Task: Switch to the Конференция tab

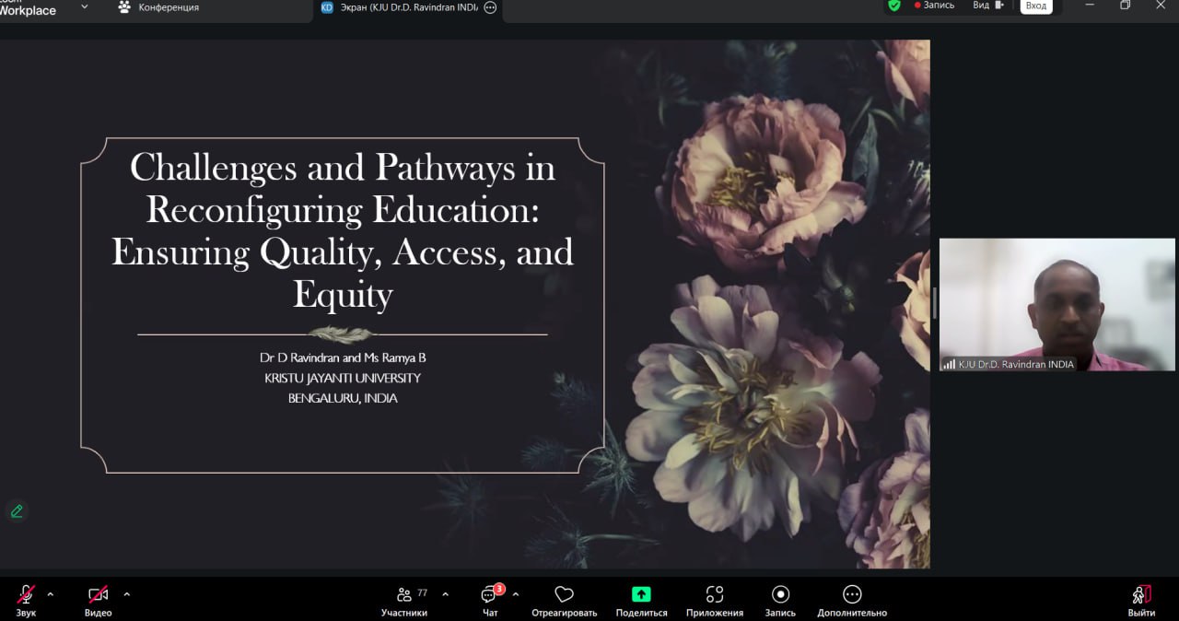Action: click(x=168, y=7)
